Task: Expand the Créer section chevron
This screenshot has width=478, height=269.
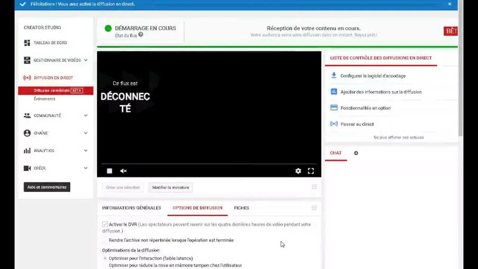Action: 86,168
